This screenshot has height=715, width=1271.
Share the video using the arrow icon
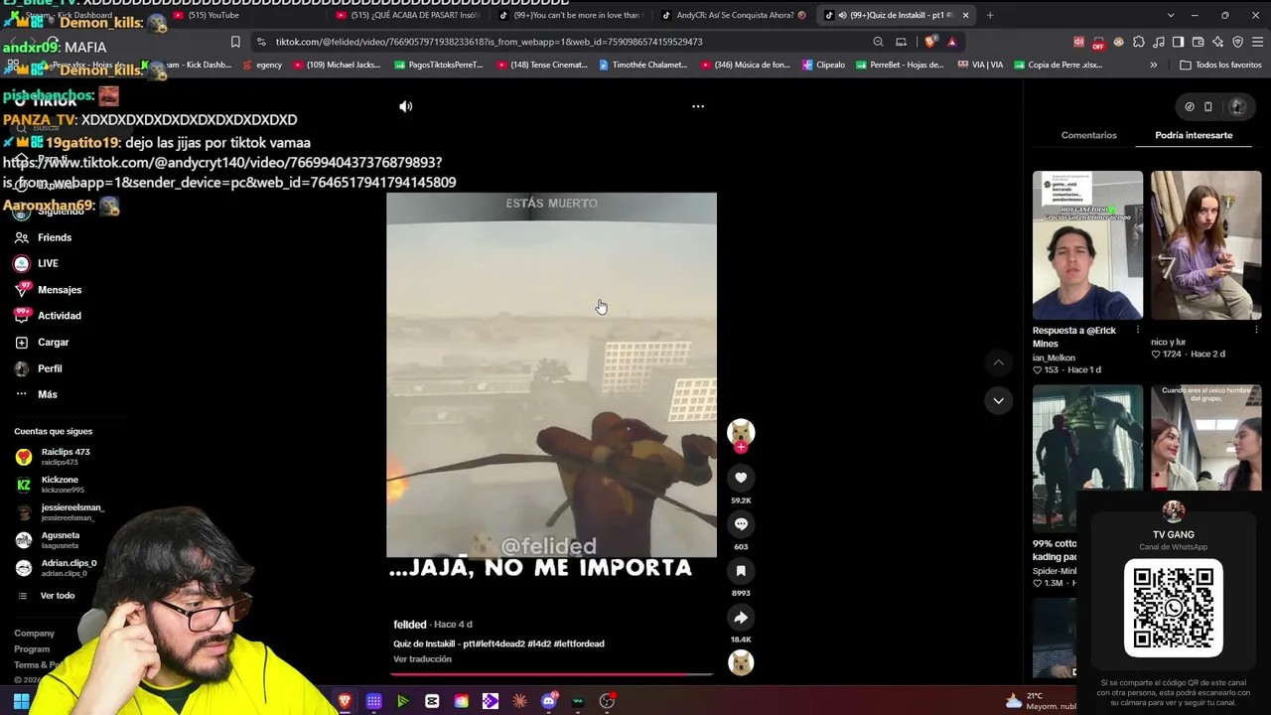click(741, 618)
